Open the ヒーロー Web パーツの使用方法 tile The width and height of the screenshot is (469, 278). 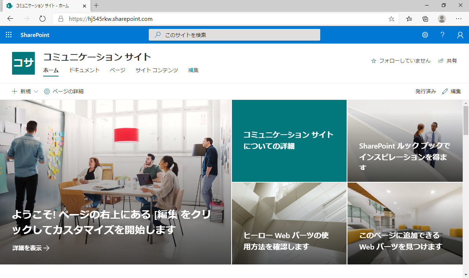pyautogui.click(x=289, y=223)
